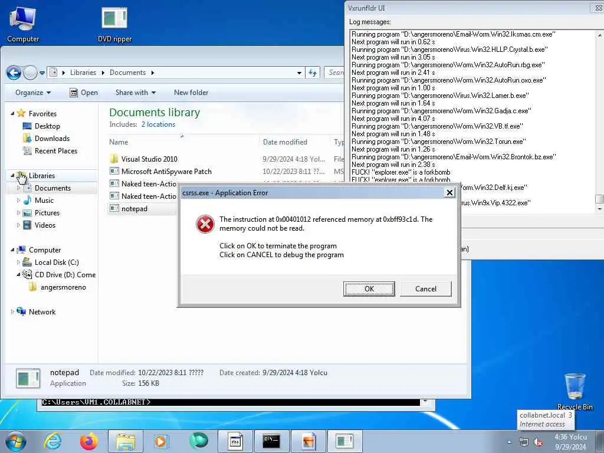
Task: Launch Internet Explorer from taskbar
Action: (52, 441)
